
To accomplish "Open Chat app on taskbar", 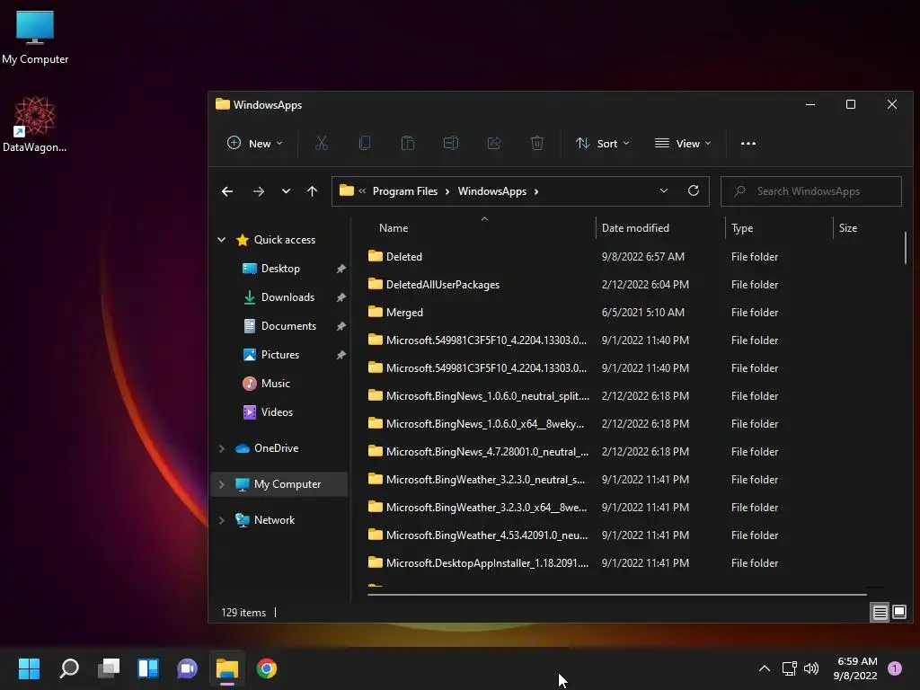I will pyautogui.click(x=188, y=668).
